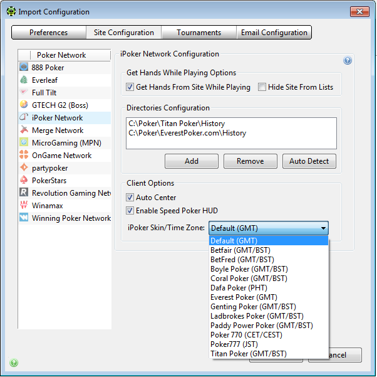Select the Winning Poker Network row
The image size is (377, 377).
(65, 218)
